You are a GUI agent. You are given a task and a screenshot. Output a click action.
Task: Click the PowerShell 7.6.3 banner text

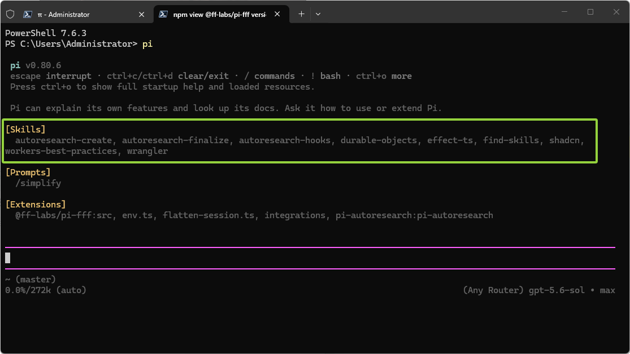point(46,33)
